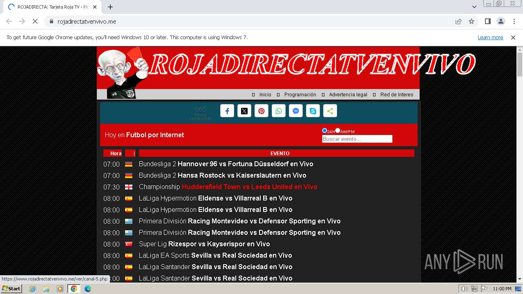Open the green ShareThis more-options icon
523x294 pixels.
[330, 111]
